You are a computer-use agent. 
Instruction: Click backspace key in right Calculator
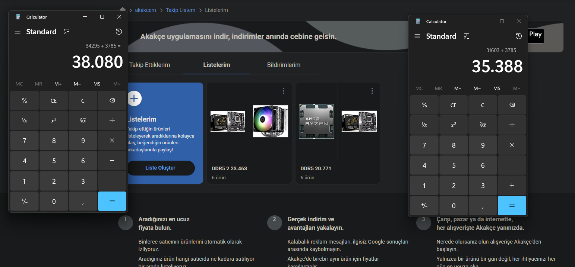click(512, 105)
